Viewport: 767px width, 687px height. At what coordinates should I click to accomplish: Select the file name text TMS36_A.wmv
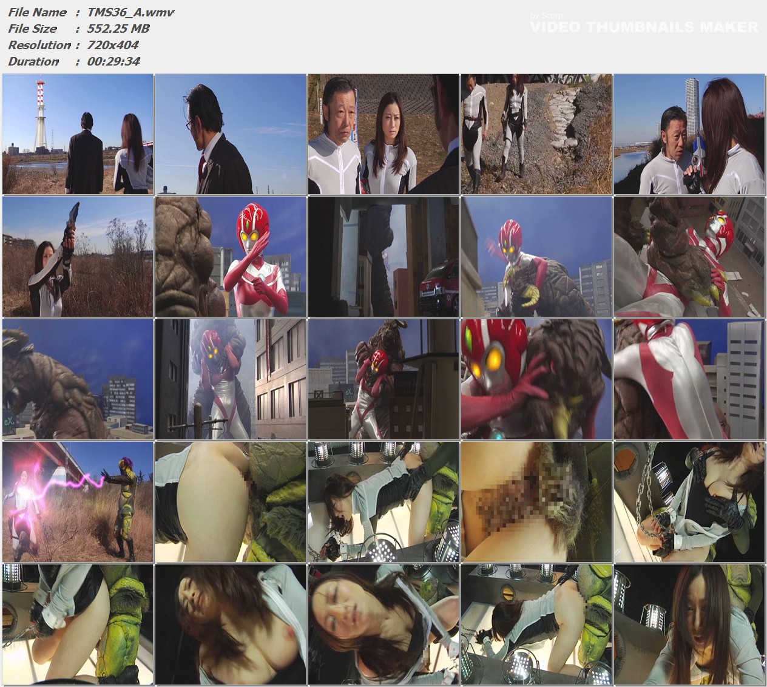pos(131,12)
